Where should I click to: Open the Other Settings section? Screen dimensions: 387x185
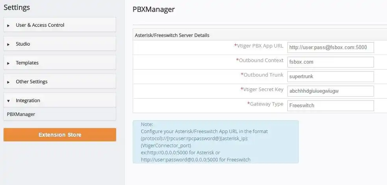[x=31, y=82]
